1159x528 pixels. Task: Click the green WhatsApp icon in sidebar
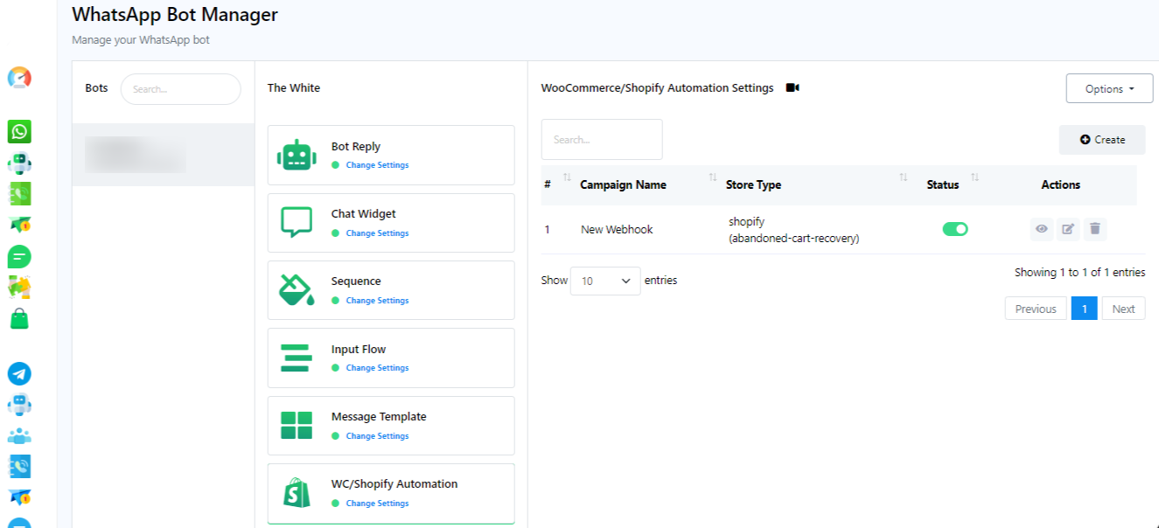tap(19, 132)
